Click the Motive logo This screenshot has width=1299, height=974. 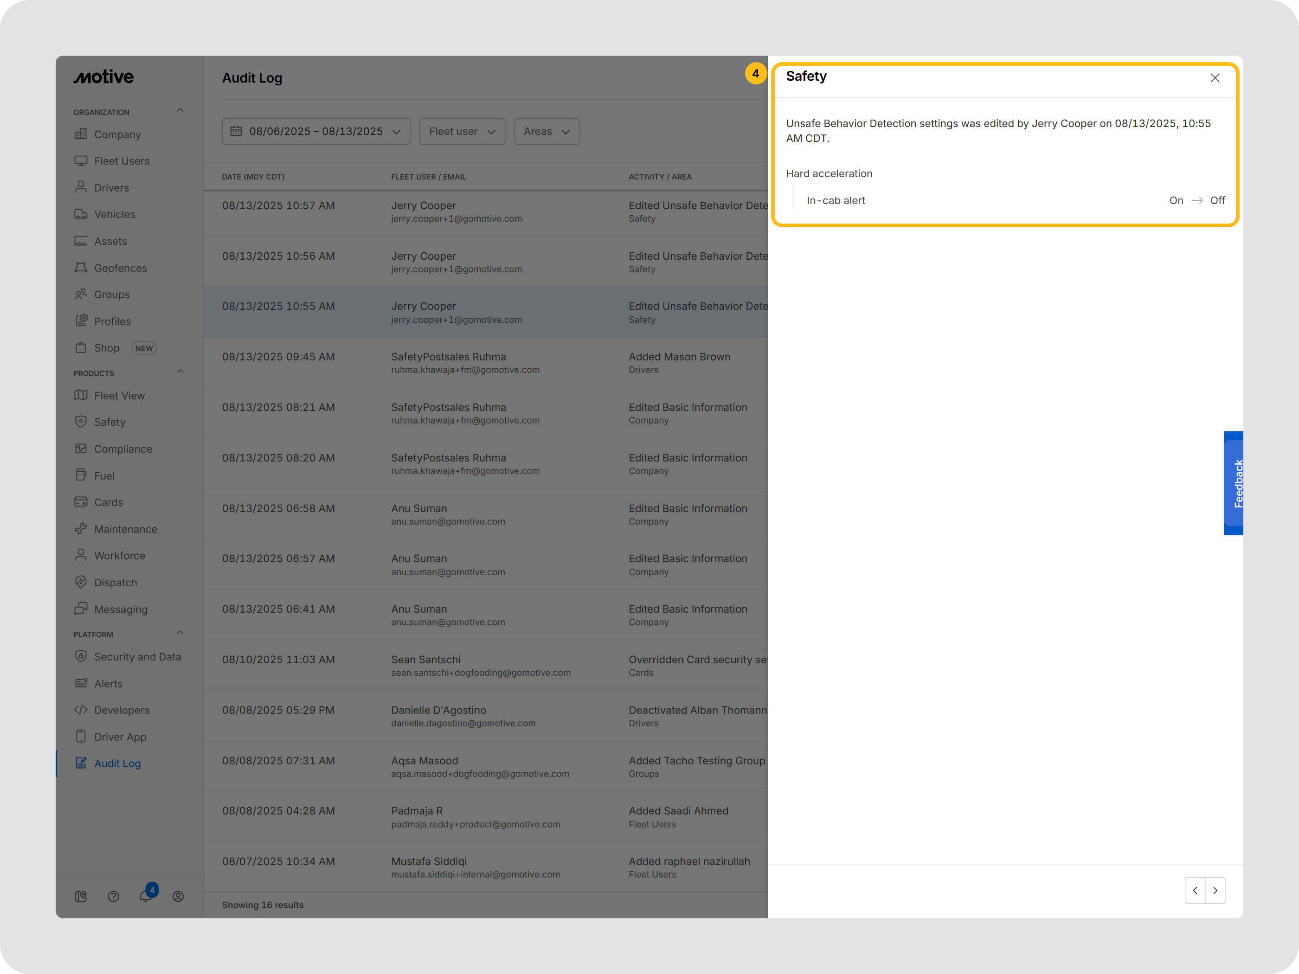pyautogui.click(x=103, y=77)
